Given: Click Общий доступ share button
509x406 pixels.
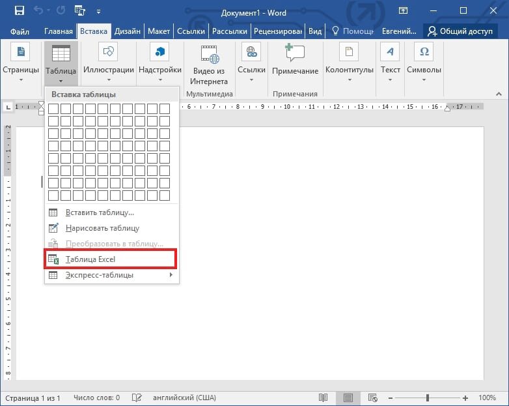Looking at the screenshot, I should (x=460, y=31).
